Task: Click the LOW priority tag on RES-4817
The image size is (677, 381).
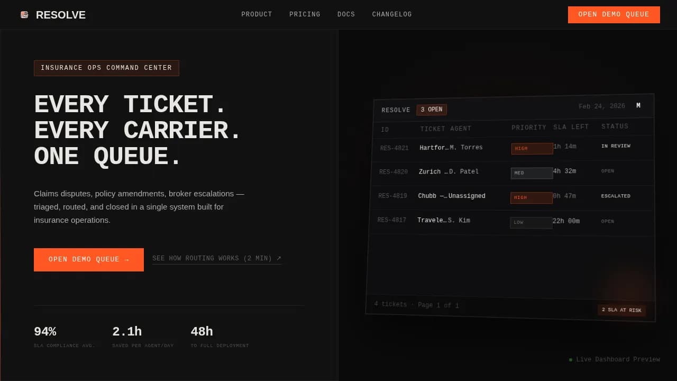Action: click(x=531, y=223)
